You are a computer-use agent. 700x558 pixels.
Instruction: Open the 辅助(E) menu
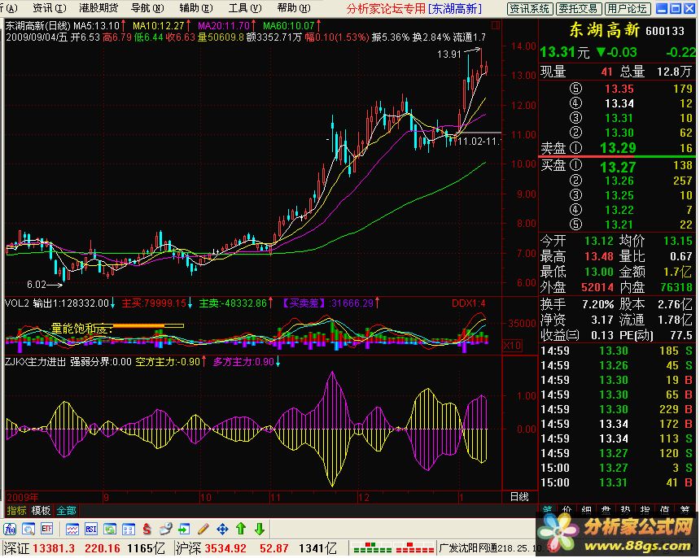(x=196, y=7)
